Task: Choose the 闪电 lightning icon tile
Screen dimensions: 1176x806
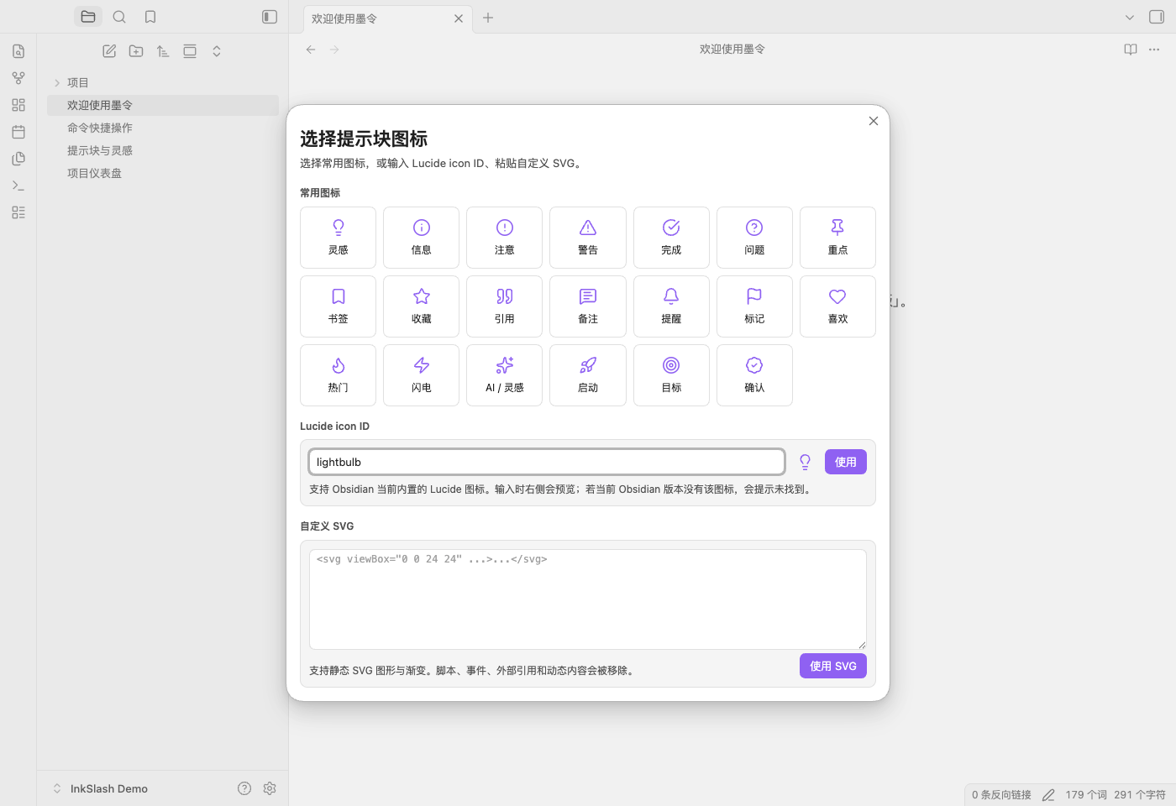Action: pos(421,375)
